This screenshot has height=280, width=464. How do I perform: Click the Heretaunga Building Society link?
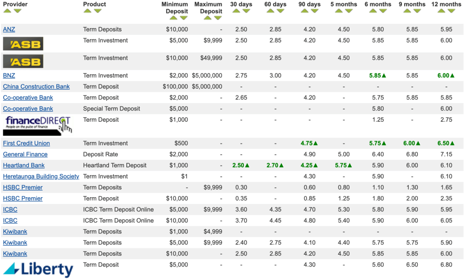coord(41,176)
